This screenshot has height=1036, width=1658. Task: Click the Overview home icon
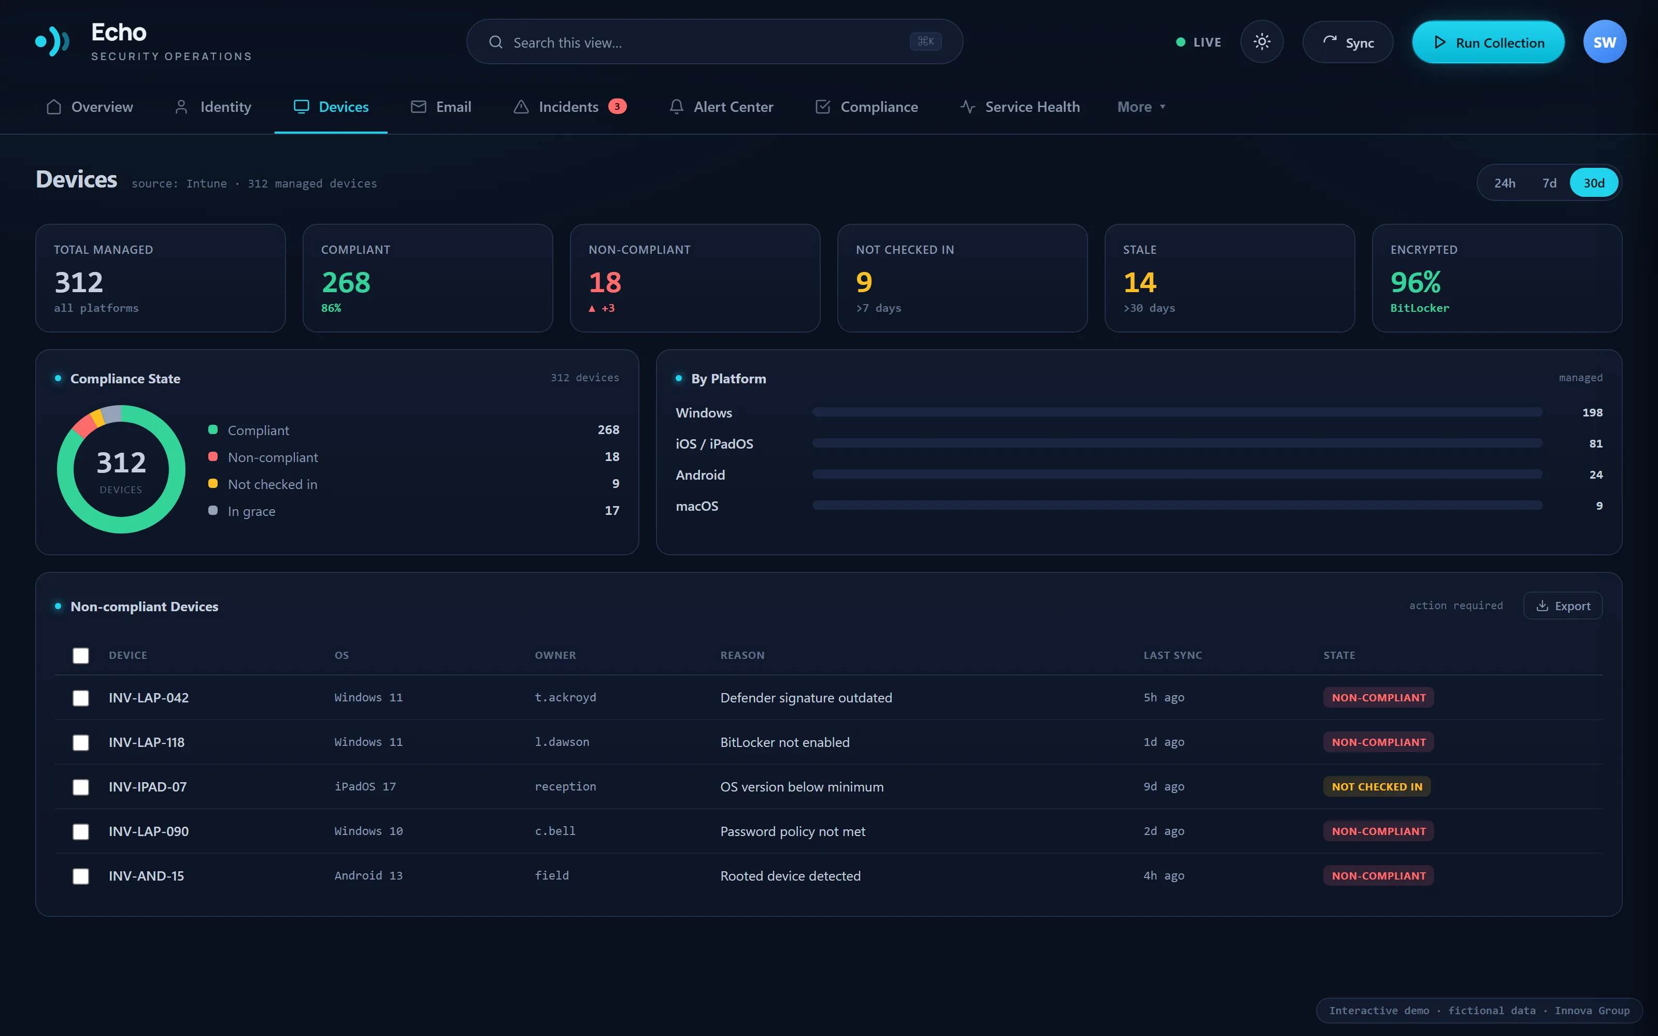[x=53, y=107]
